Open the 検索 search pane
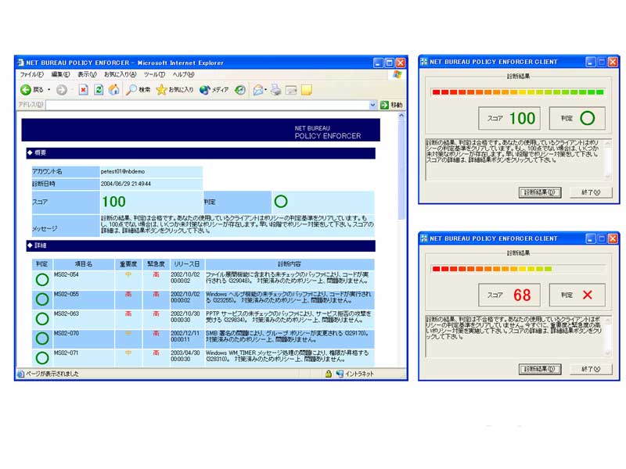Viewport: 626px width, 469px height. tap(138, 90)
